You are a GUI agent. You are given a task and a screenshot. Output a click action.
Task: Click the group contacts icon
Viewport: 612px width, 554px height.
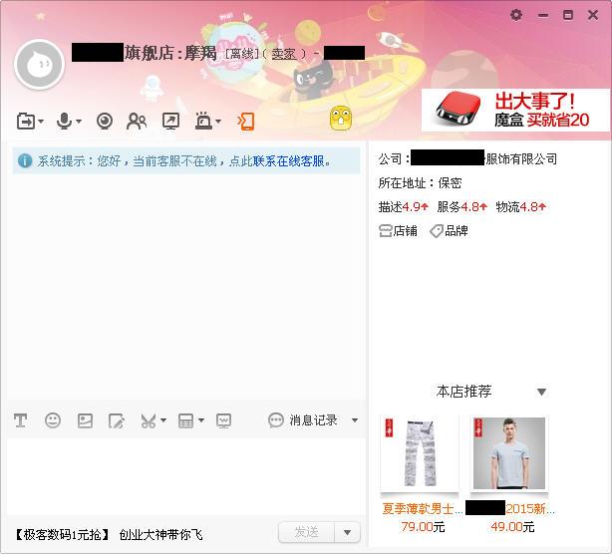tap(137, 122)
